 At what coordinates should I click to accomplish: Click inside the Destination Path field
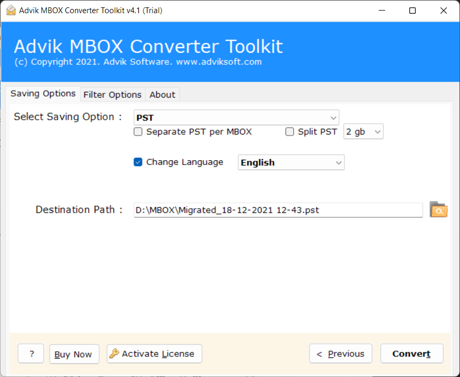click(x=278, y=210)
